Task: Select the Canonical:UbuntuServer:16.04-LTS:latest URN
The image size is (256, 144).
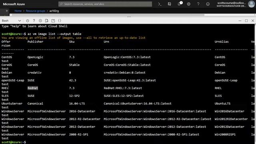Action: click(x=138, y=104)
